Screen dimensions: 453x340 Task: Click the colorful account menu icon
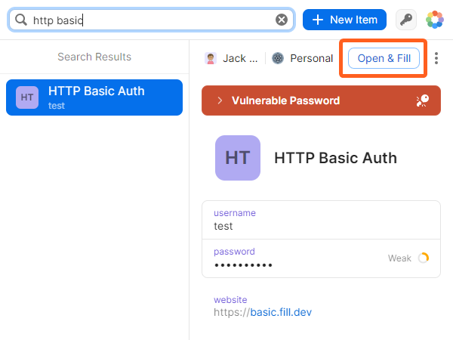pyautogui.click(x=435, y=20)
